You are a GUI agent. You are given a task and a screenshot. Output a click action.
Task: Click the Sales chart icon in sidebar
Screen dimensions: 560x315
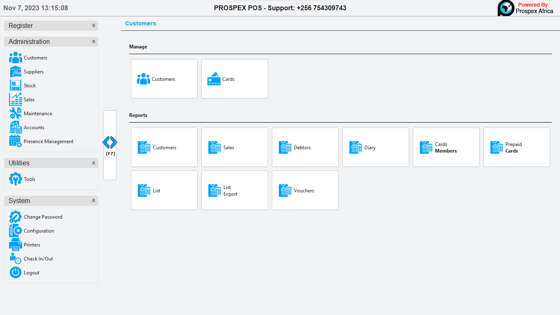16,100
